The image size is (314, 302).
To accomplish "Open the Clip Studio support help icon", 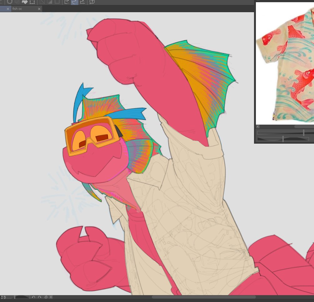I will 92,2.
